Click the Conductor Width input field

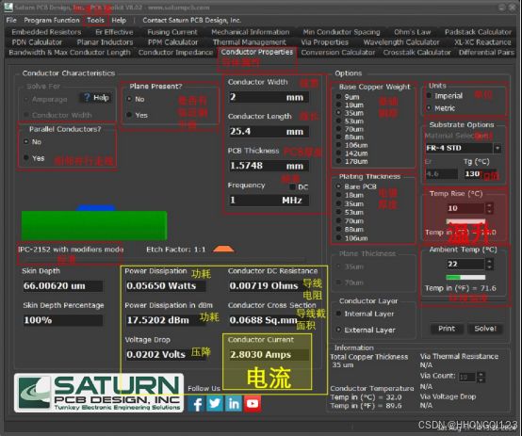pos(269,97)
